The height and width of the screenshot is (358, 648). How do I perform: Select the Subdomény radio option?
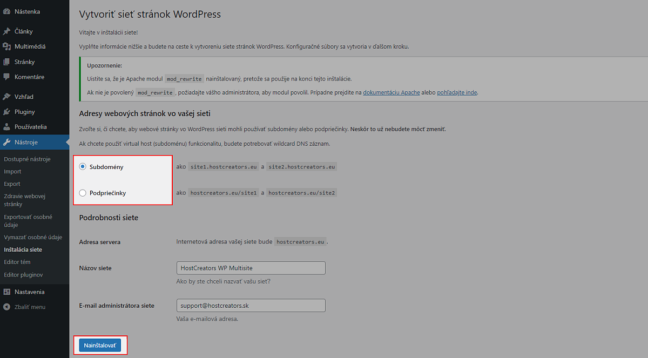tap(83, 167)
